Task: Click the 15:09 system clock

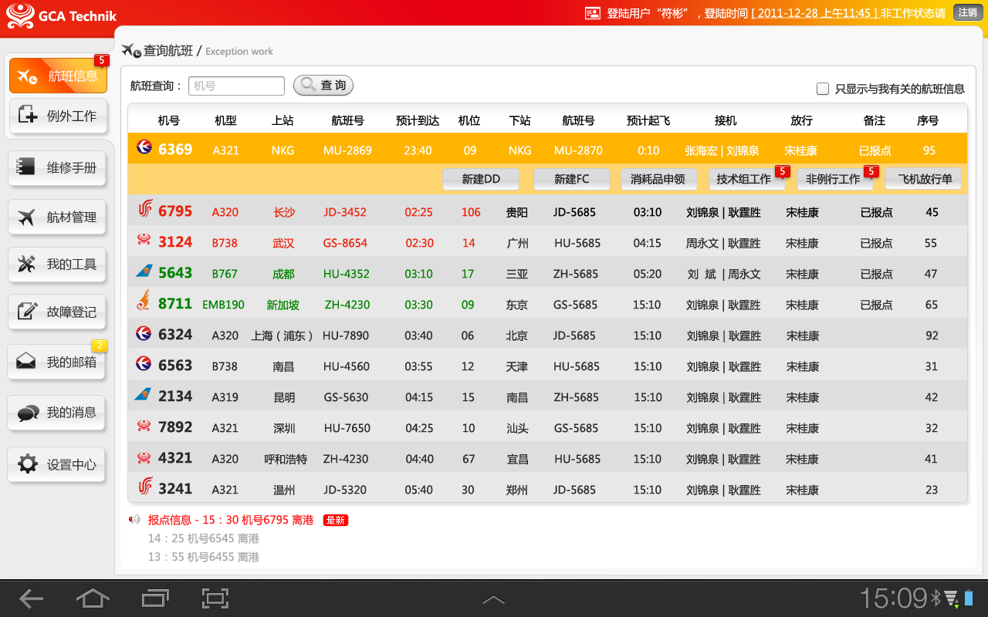Action: point(894,598)
